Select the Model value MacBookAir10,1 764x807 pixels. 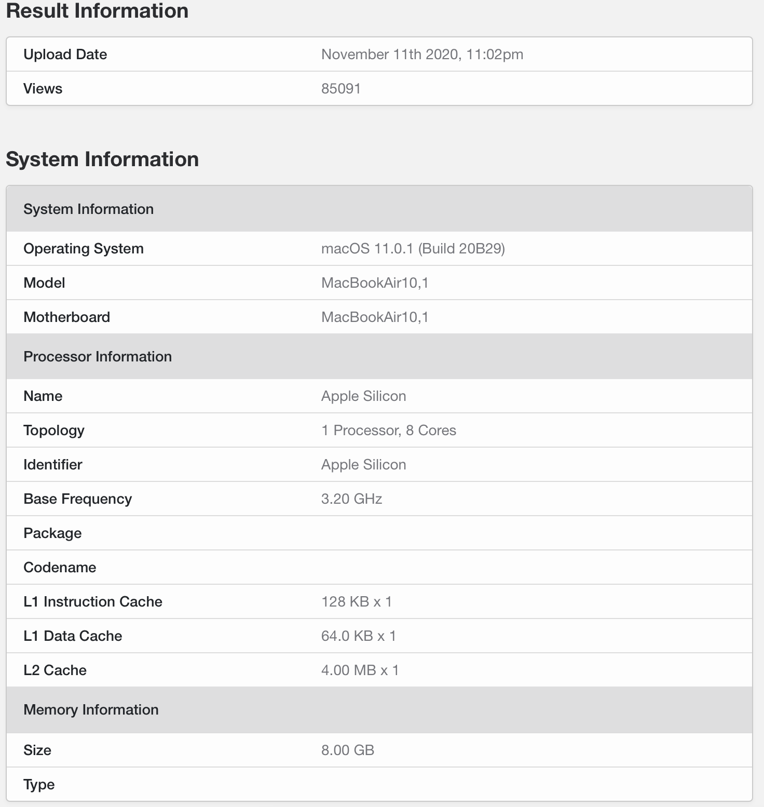[x=375, y=283]
